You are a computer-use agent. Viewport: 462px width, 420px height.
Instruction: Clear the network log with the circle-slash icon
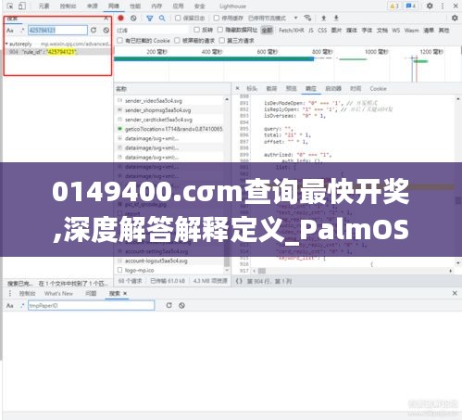(133, 19)
